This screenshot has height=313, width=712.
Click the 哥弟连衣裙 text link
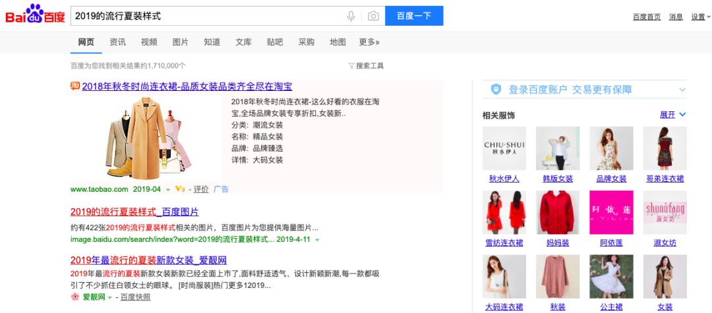[x=665, y=179]
